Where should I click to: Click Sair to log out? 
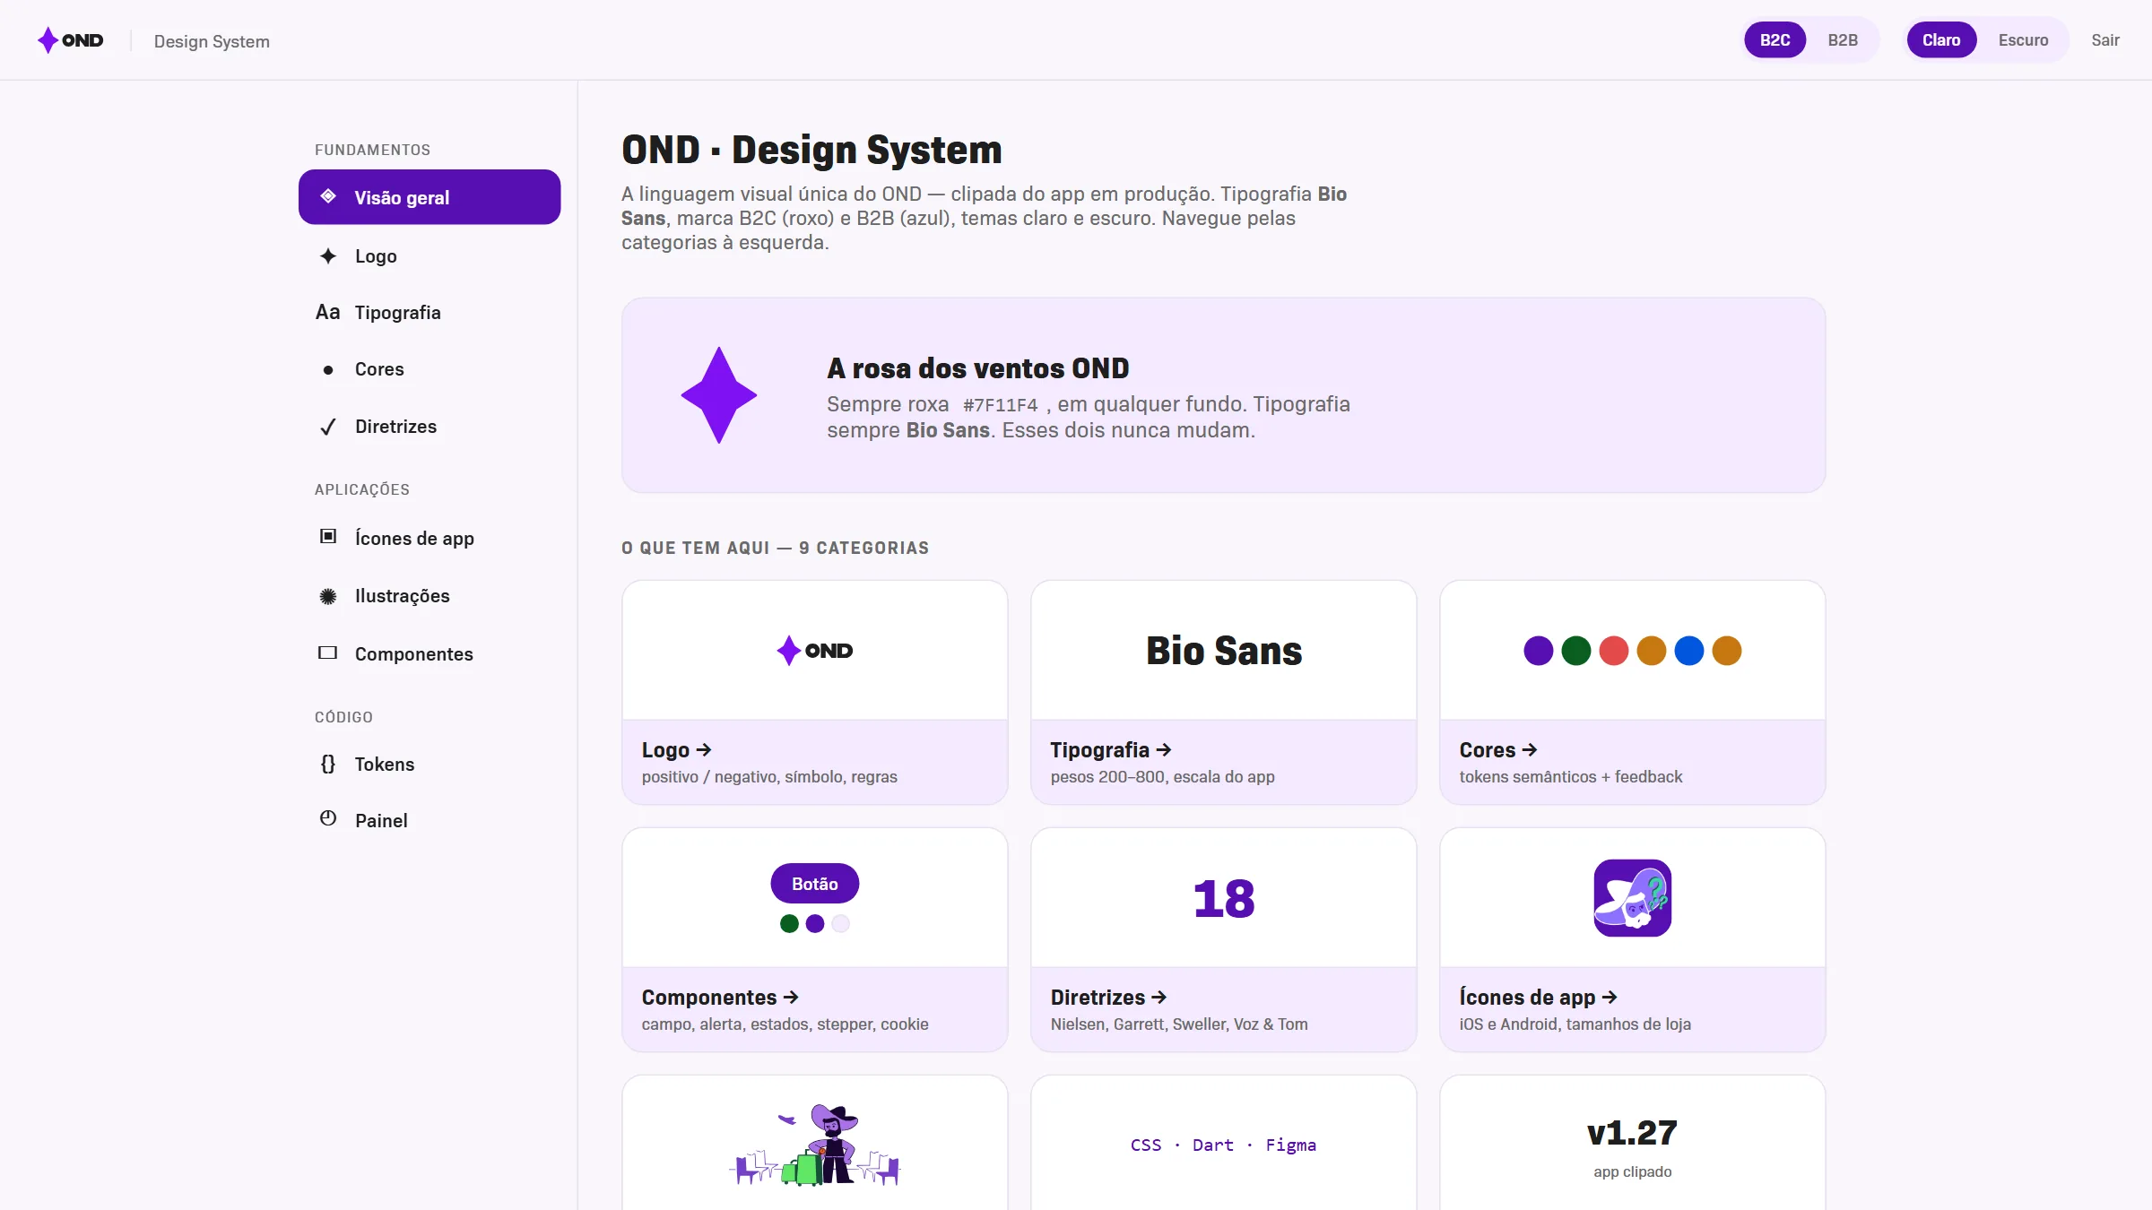coord(2105,40)
